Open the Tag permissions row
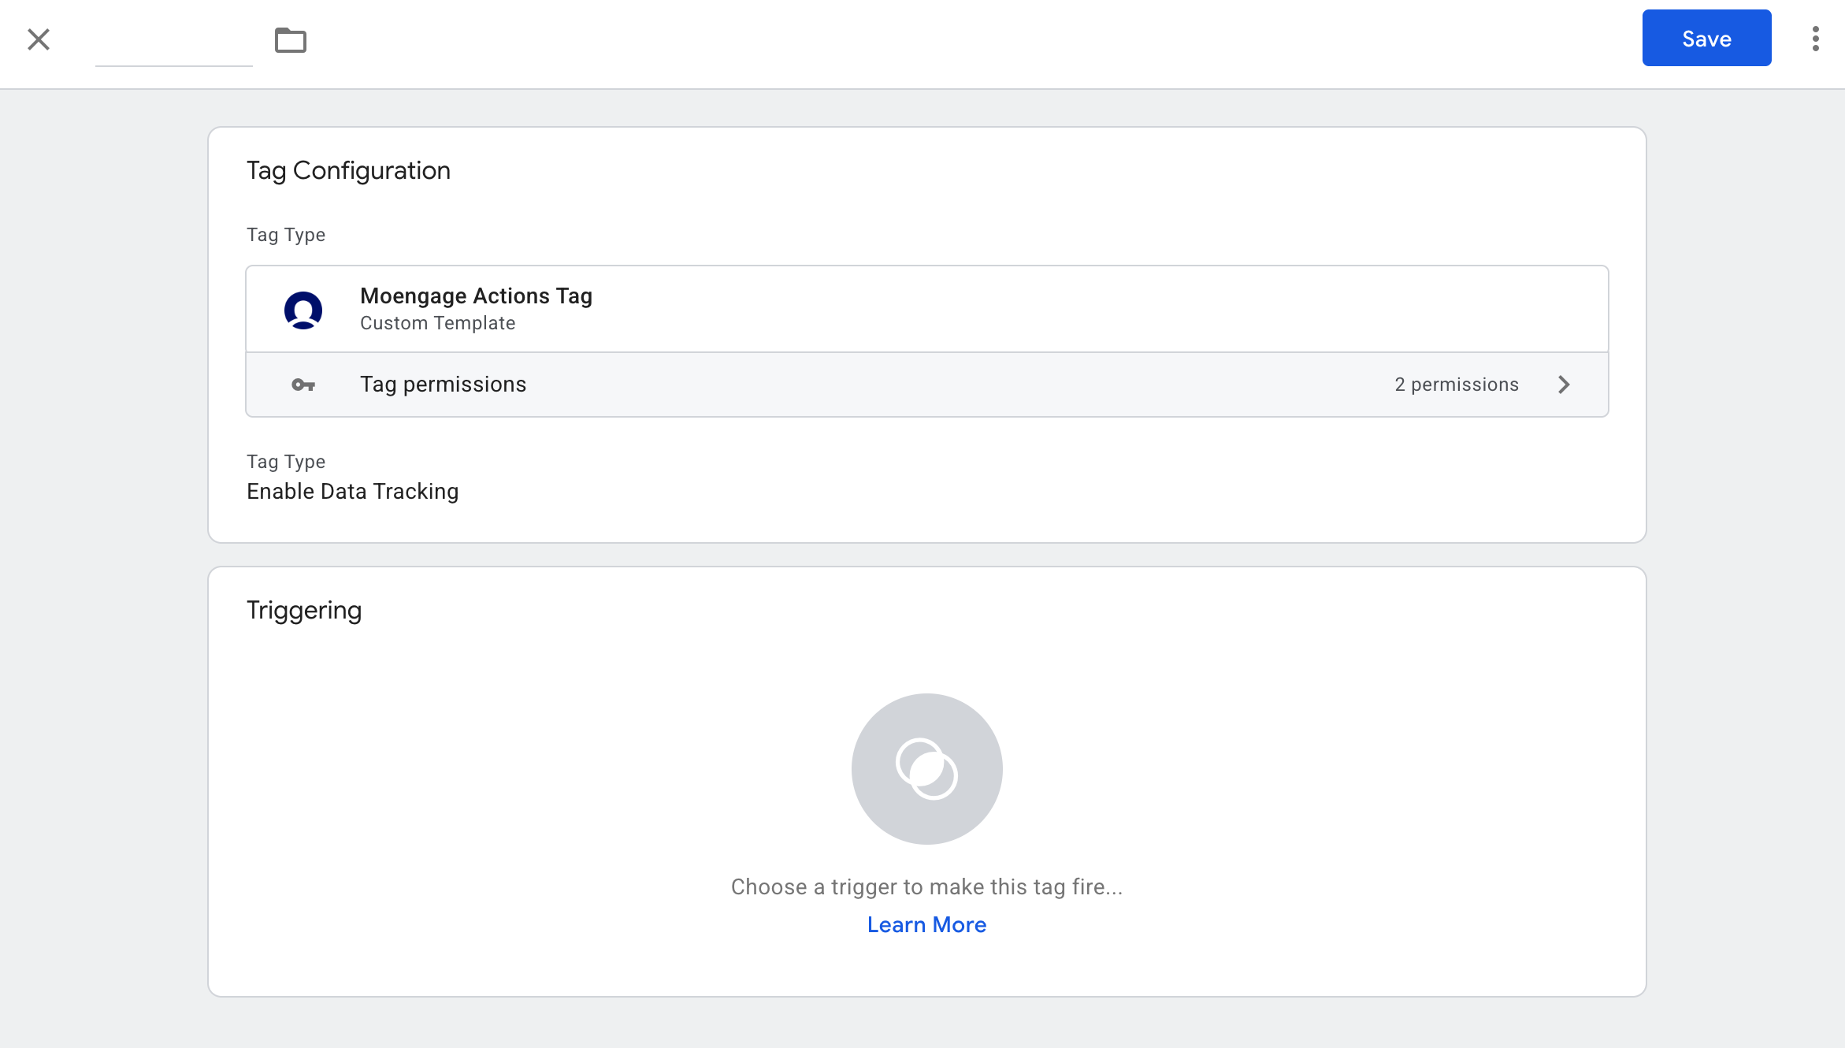The width and height of the screenshot is (1845, 1048). coord(927,385)
